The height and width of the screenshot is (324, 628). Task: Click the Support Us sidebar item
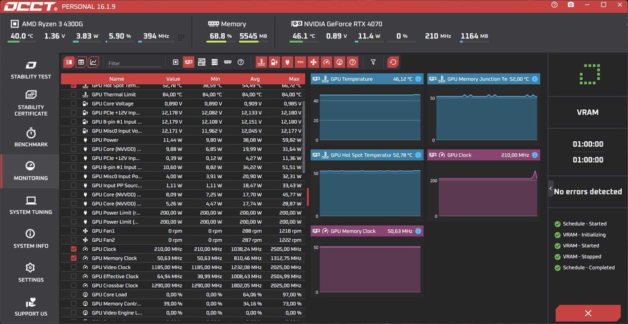(31, 307)
